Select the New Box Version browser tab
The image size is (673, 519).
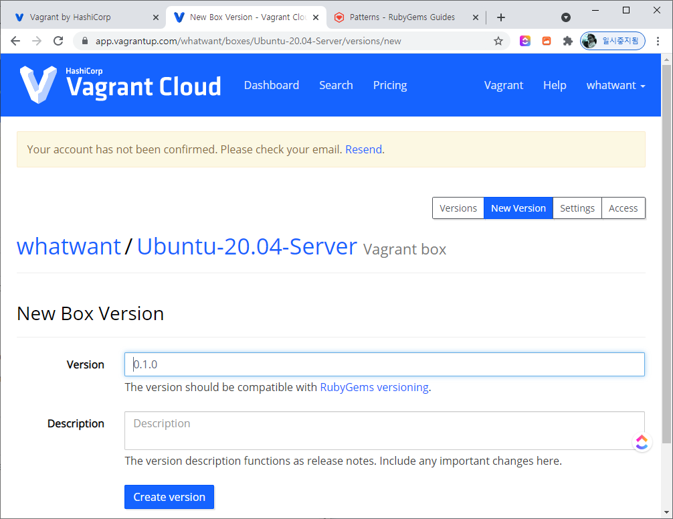coord(246,17)
